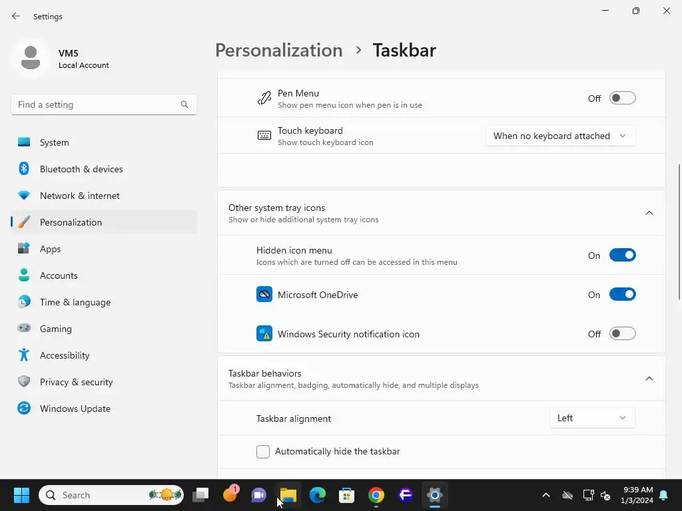Turn off Hidden icon menu toggle
The image size is (682, 511).
tap(623, 255)
